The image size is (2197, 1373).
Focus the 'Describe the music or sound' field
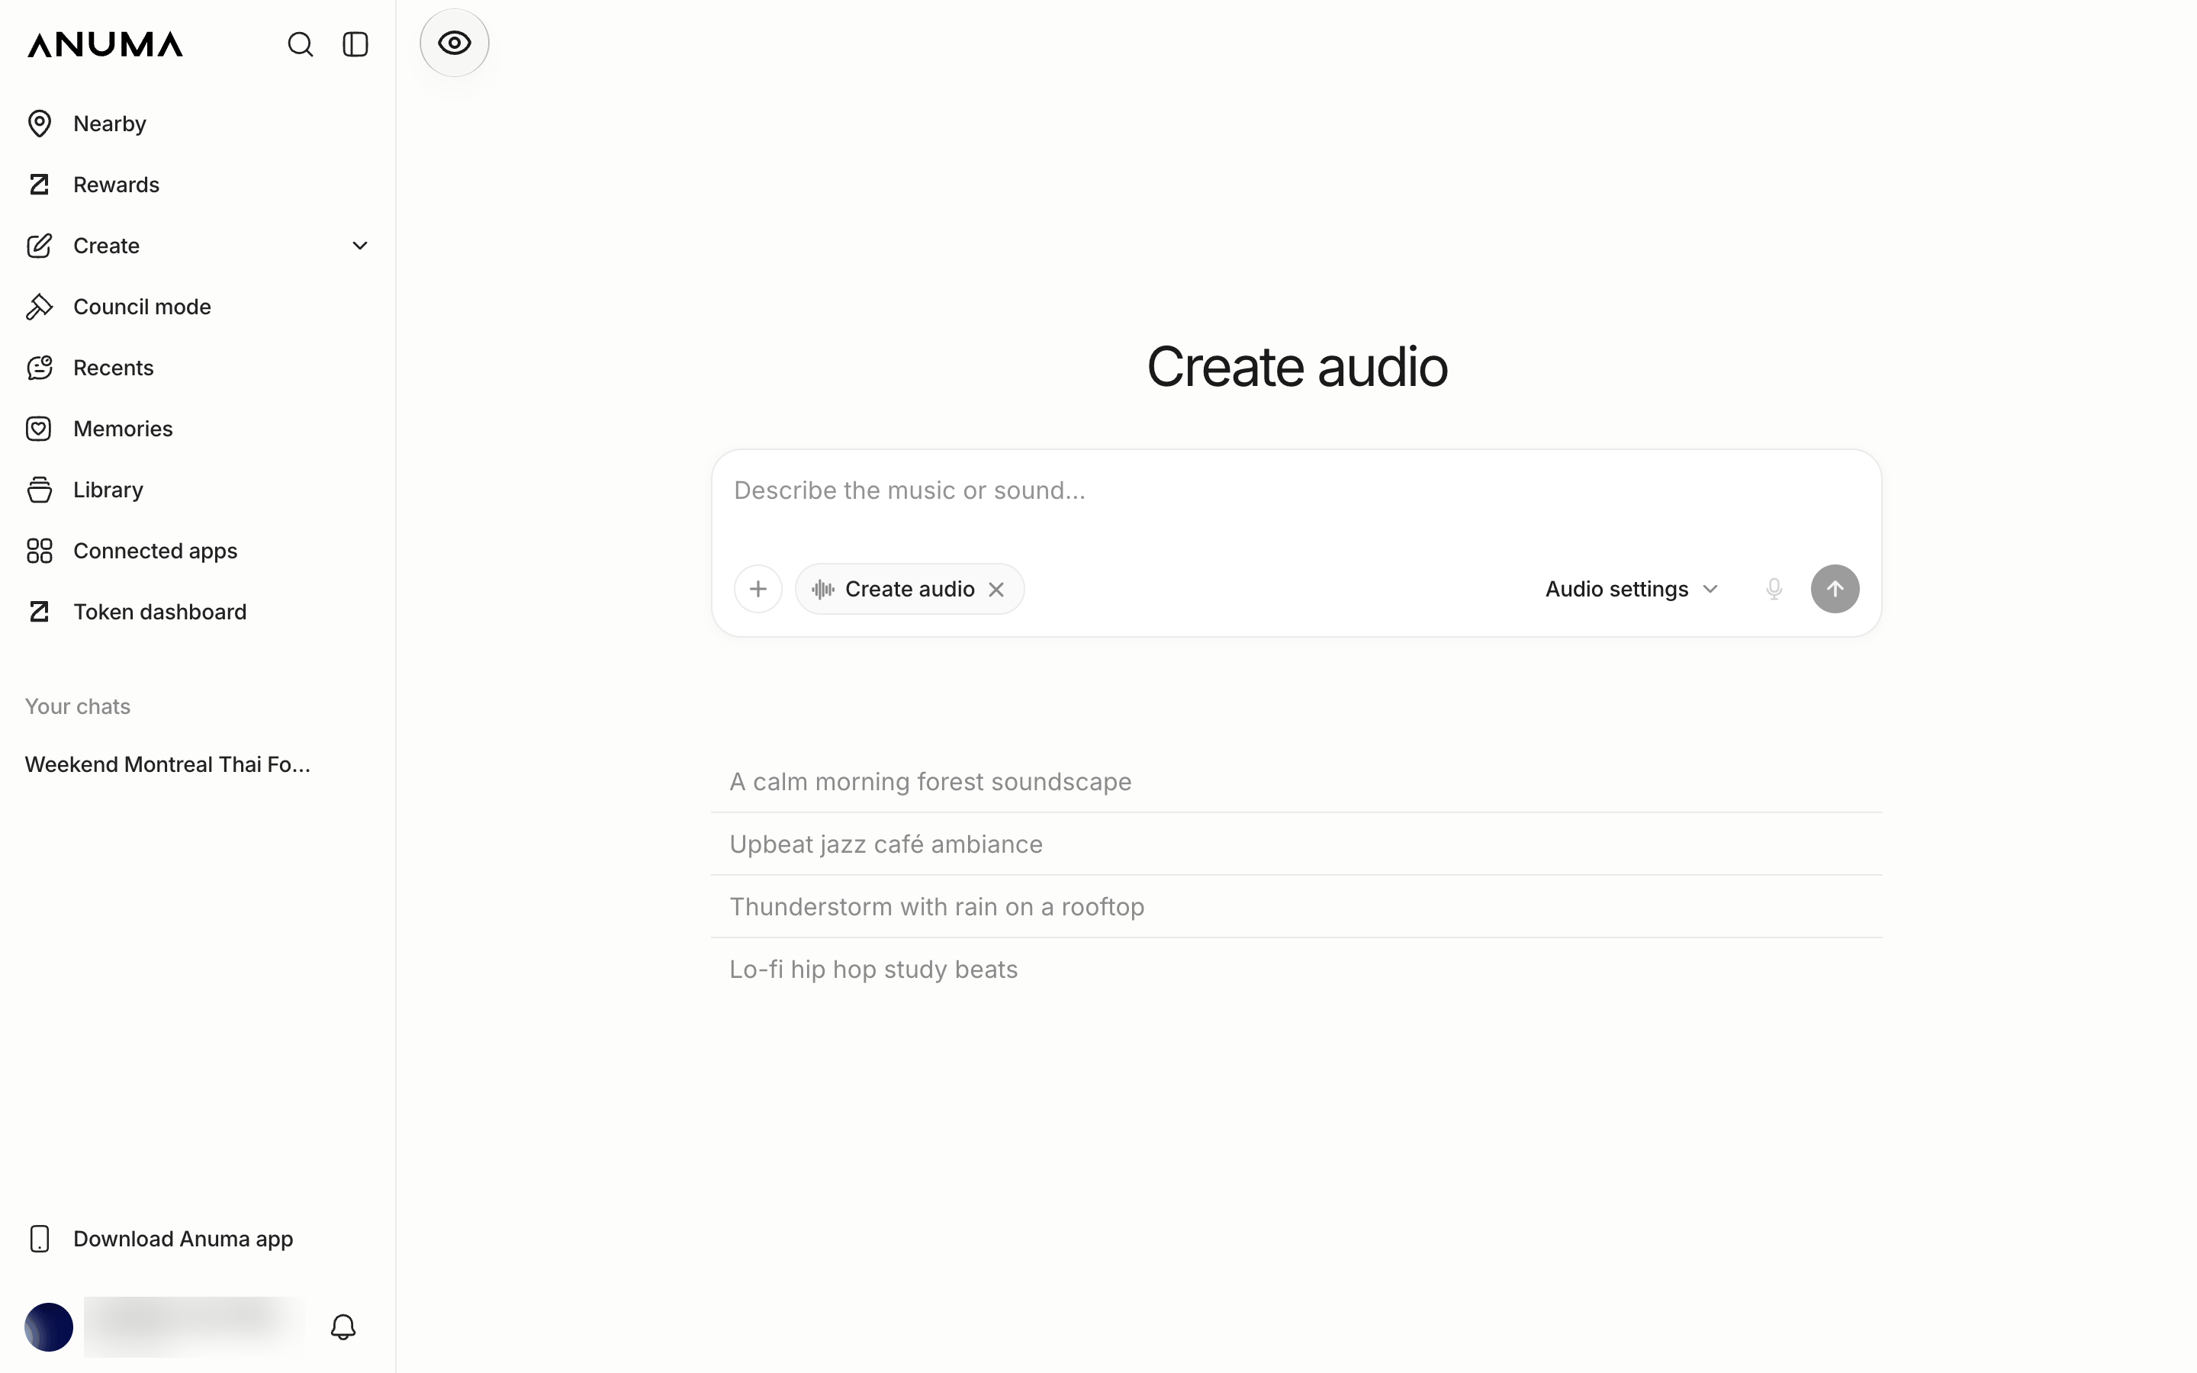[1295, 491]
